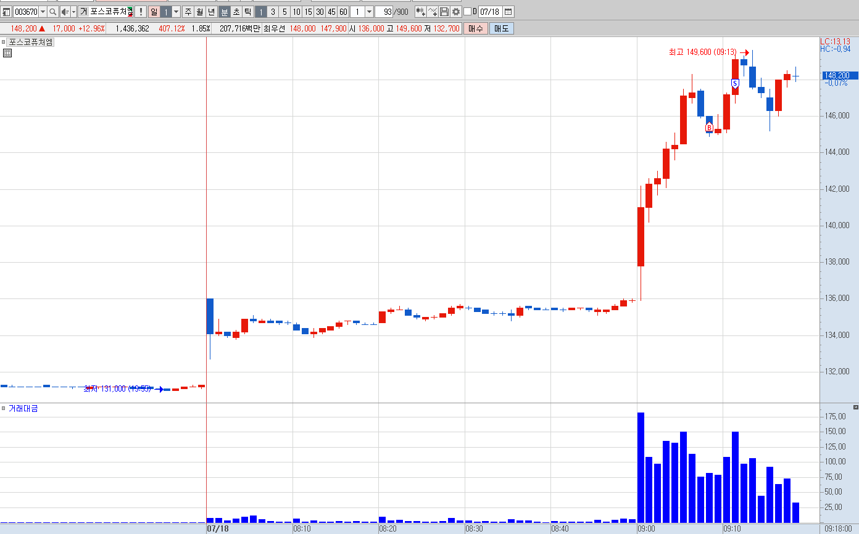Viewport: 859px width, 534px height.
Task: Click the candlestick chart type icon
Action: pos(420,12)
